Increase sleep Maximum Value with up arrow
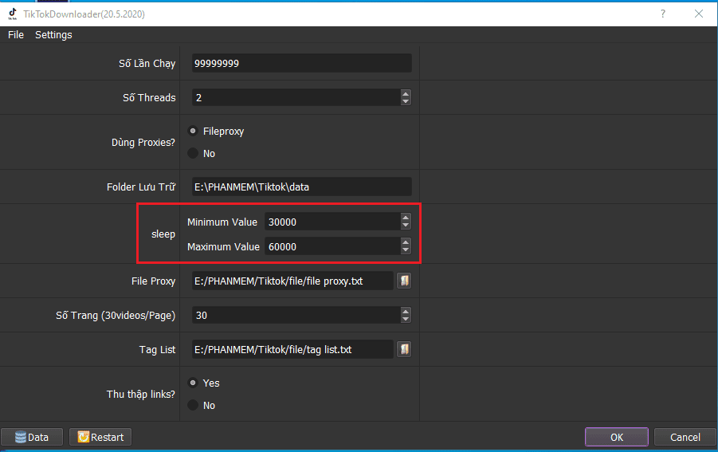718x452 pixels. (x=406, y=242)
